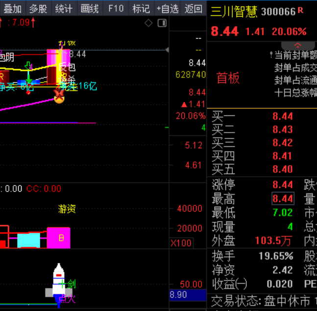Click the 收益(一) value 0.020
This screenshot has height=311, width=317.
tap(280, 284)
